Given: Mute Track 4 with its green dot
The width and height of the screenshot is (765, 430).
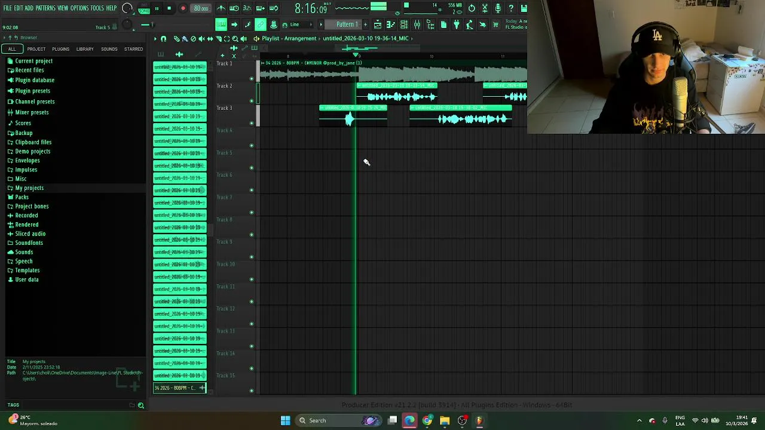Looking at the screenshot, I should click(252, 146).
